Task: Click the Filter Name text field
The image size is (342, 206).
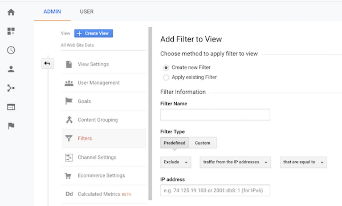Action: [215, 115]
